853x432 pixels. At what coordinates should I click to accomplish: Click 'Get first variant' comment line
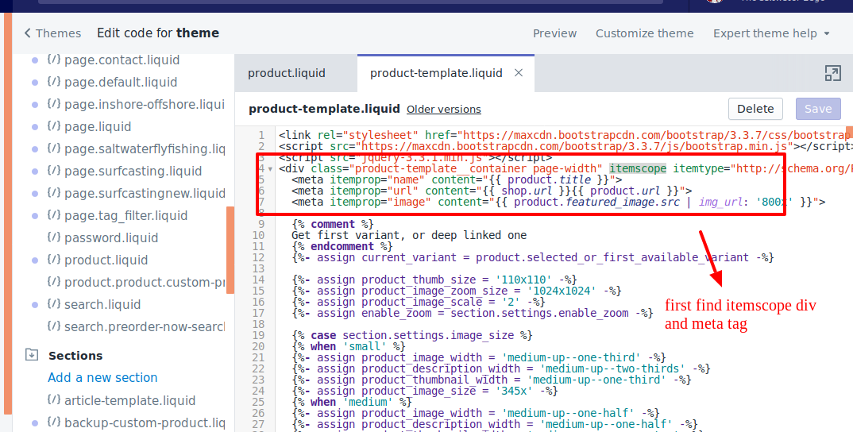[409, 235]
